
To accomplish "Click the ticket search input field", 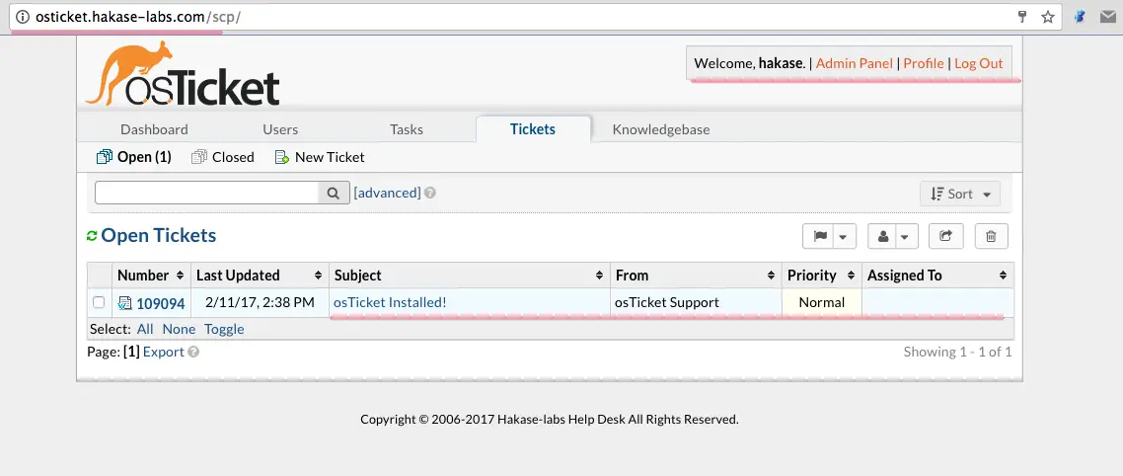I will pyautogui.click(x=207, y=193).
